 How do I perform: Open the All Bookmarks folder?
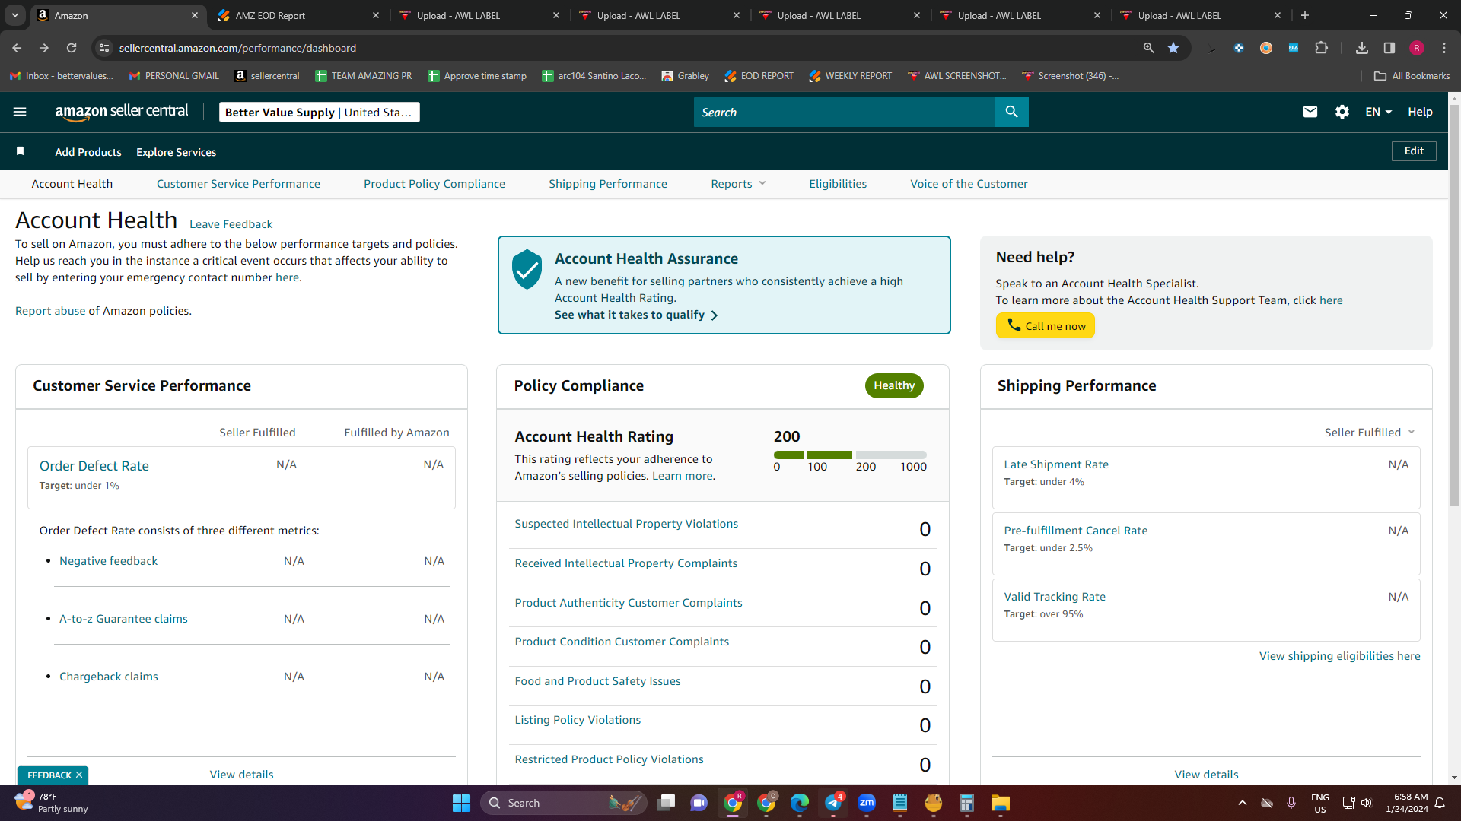tap(1412, 76)
